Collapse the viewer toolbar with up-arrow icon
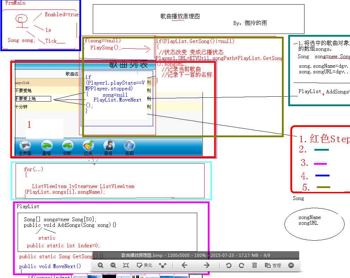This screenshot has height=278, width=350. tap(291, 265)
